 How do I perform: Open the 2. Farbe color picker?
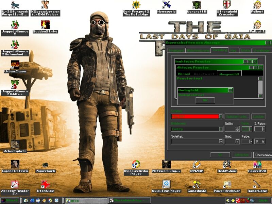[260, 129]
